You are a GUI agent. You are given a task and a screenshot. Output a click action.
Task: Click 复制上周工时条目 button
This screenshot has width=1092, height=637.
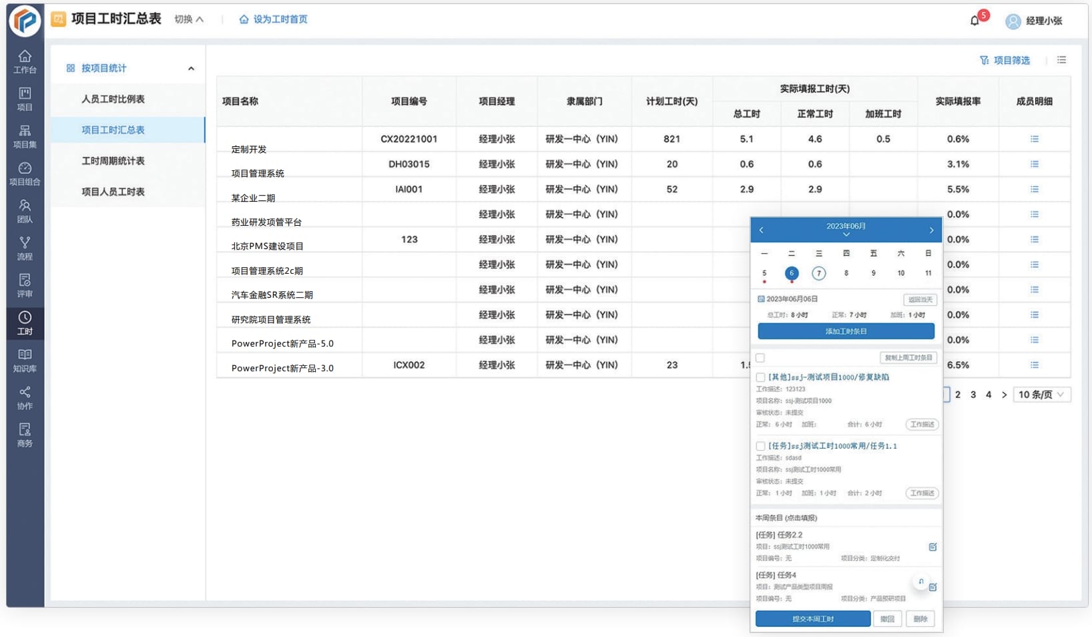click(908, 358)
